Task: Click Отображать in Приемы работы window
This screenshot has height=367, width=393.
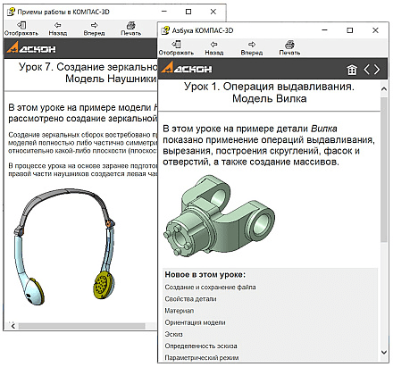Action: pos(21,29)
